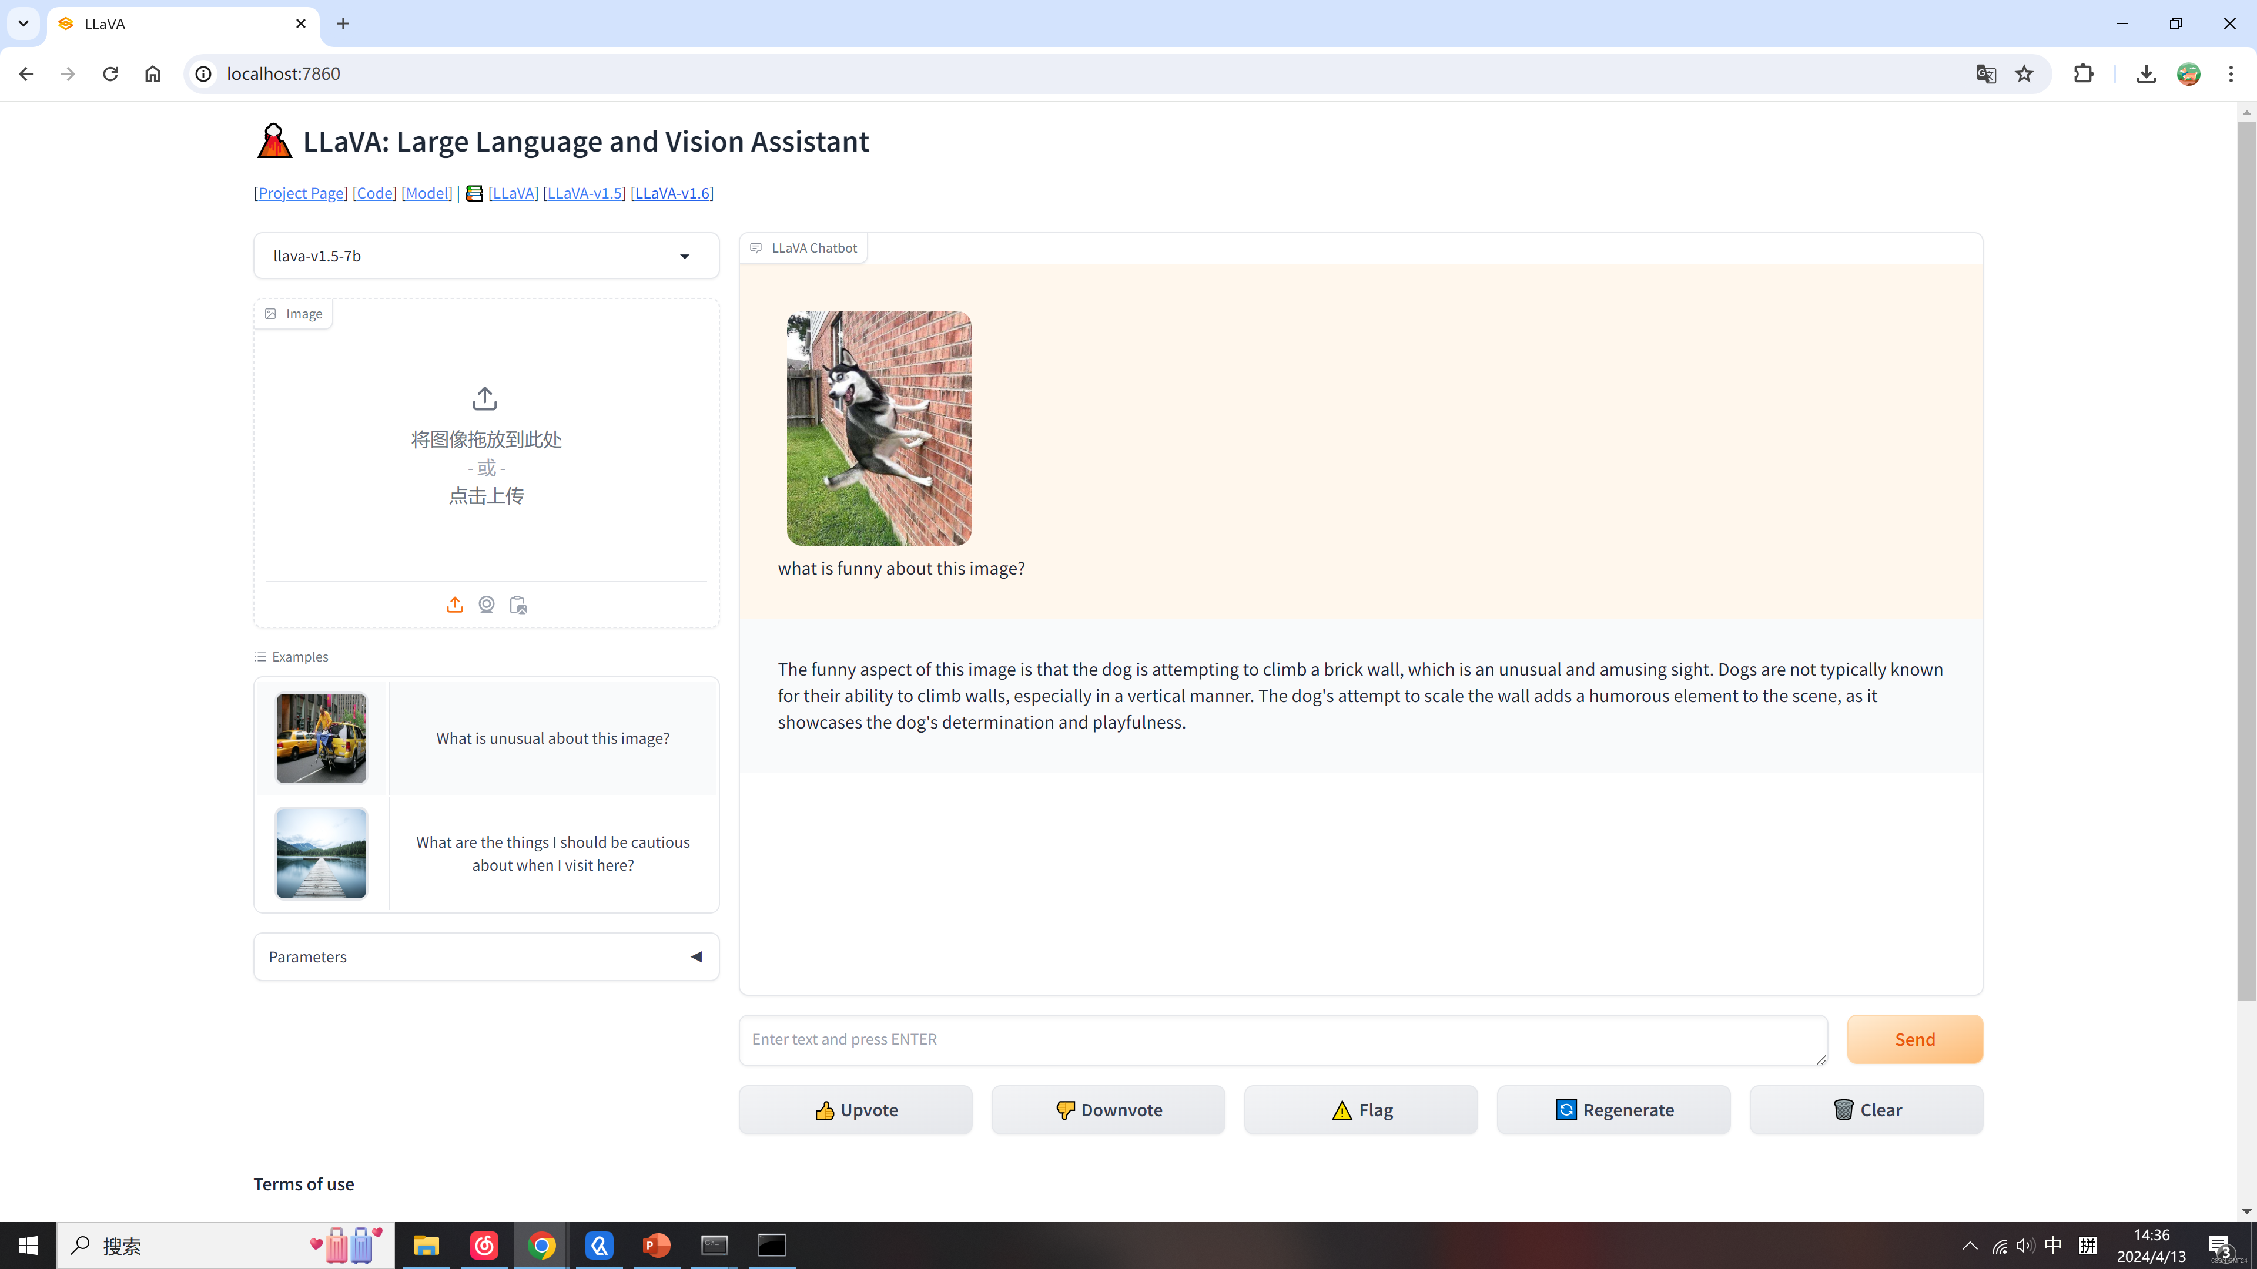Click the browser back arrow
Image resolution: width=2257 pixels, height=1269 pixels.
click(x=25, y=73)
